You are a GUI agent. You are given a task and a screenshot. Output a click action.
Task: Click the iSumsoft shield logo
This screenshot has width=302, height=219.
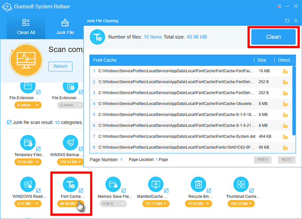(7, 7)
